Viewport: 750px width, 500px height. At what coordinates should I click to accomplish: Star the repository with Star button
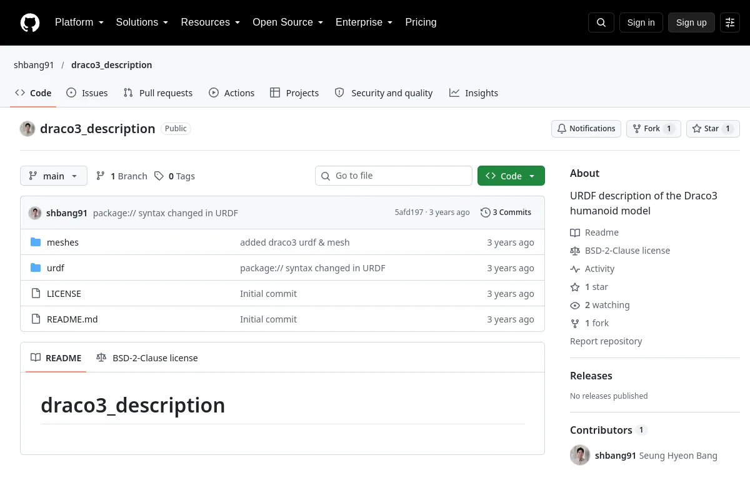click(713, 129)
